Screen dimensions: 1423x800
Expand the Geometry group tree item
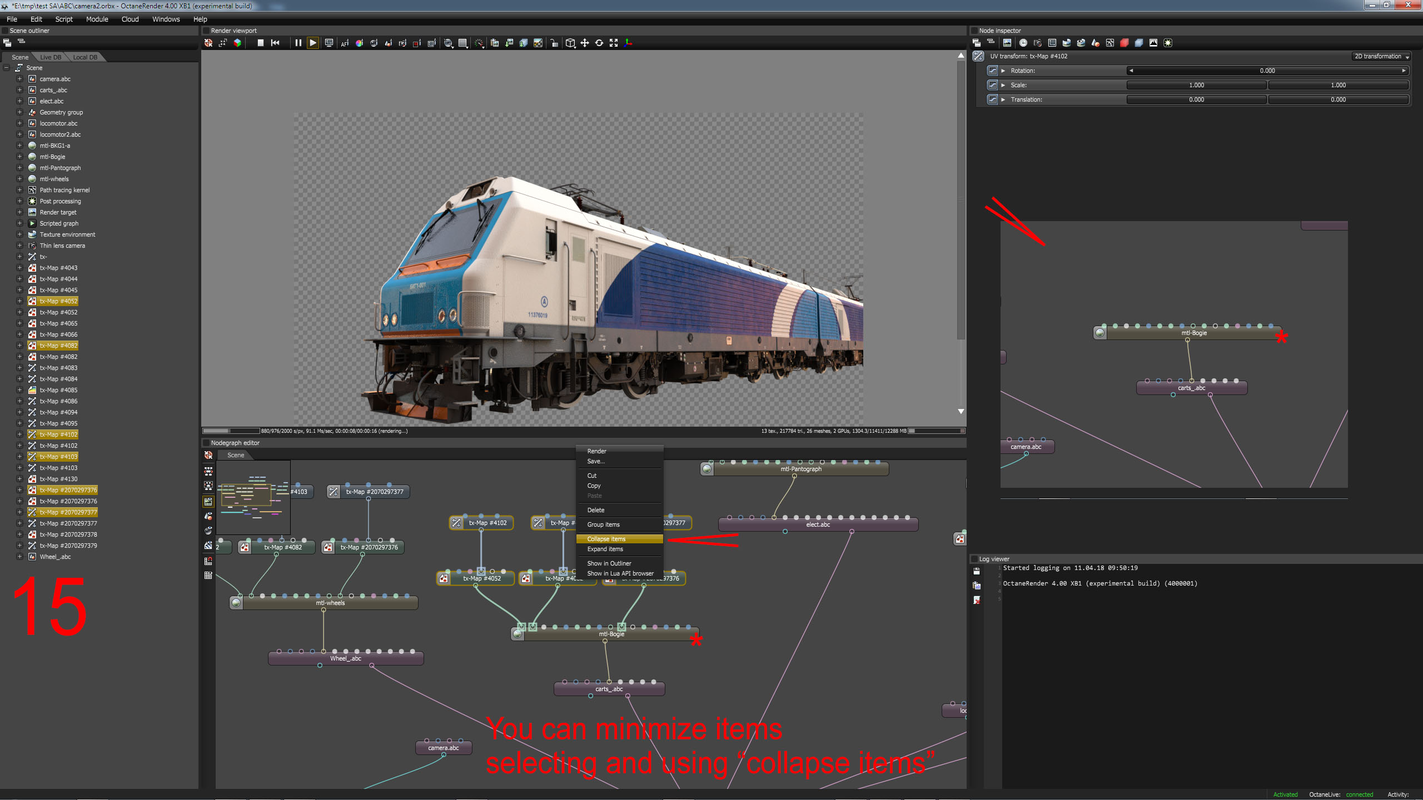19,112
